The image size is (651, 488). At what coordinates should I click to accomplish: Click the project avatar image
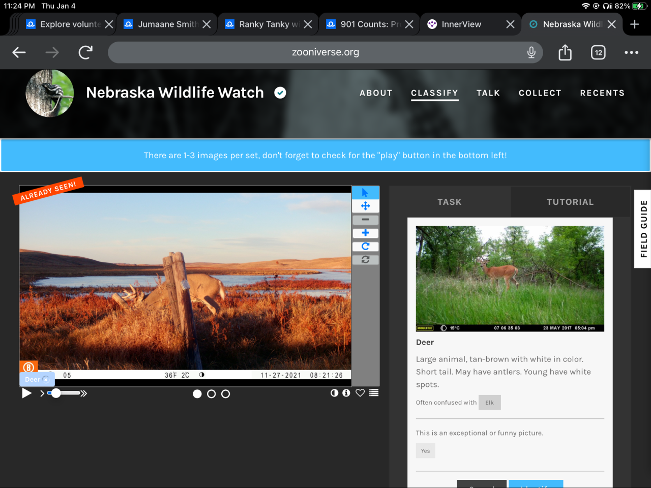point(49,93)
